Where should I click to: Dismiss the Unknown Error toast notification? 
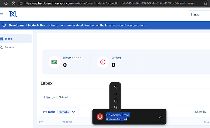coord(160,117)
